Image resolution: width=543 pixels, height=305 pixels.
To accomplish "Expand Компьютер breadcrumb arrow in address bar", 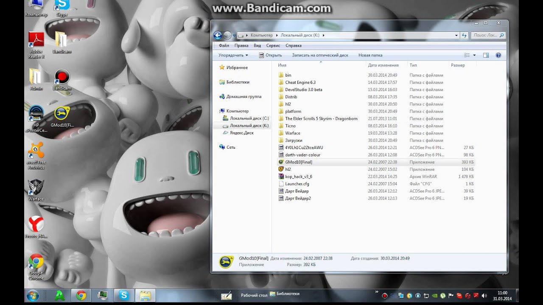I will pyautogui.click(x=277, y=36).
